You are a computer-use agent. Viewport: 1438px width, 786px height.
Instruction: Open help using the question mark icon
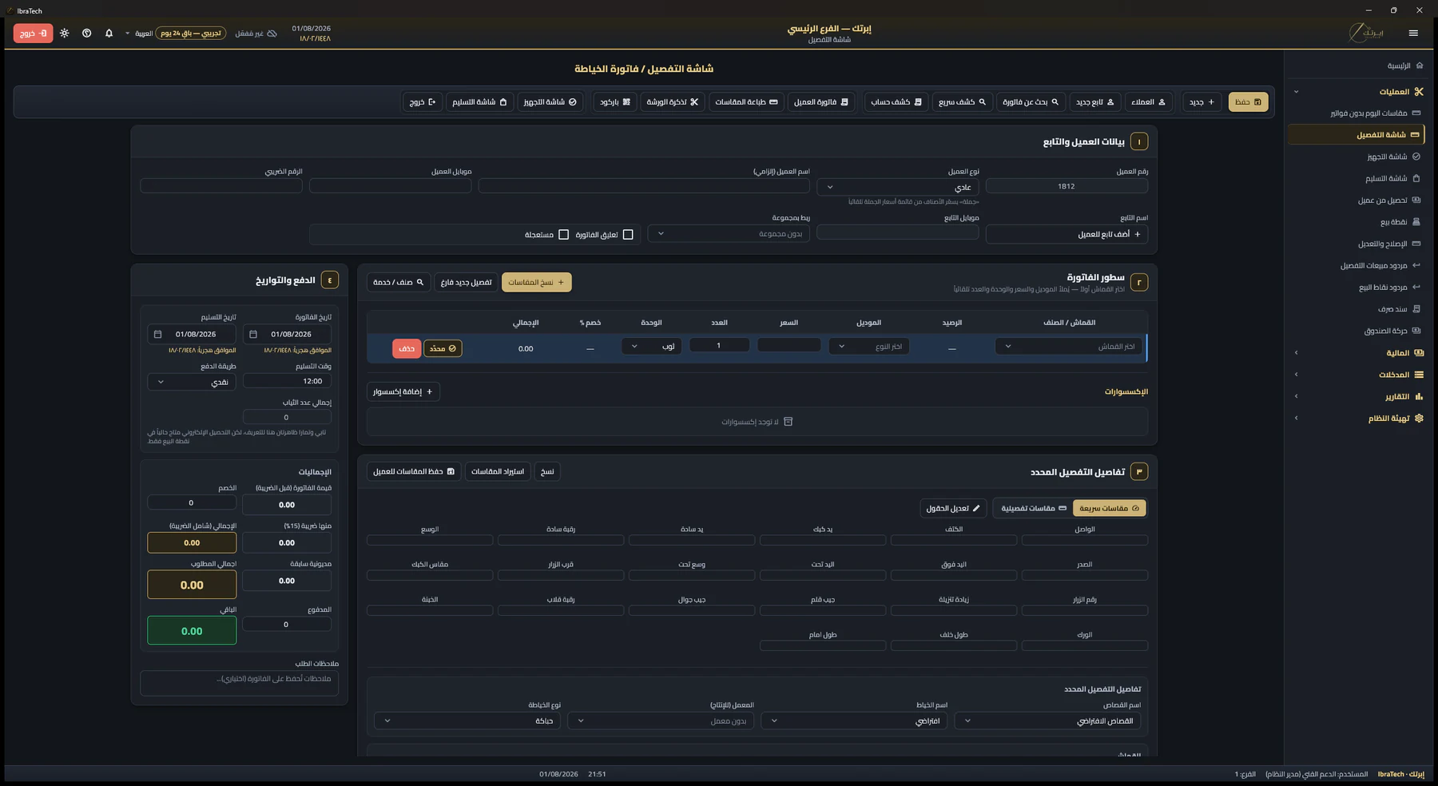click(87, 34)
